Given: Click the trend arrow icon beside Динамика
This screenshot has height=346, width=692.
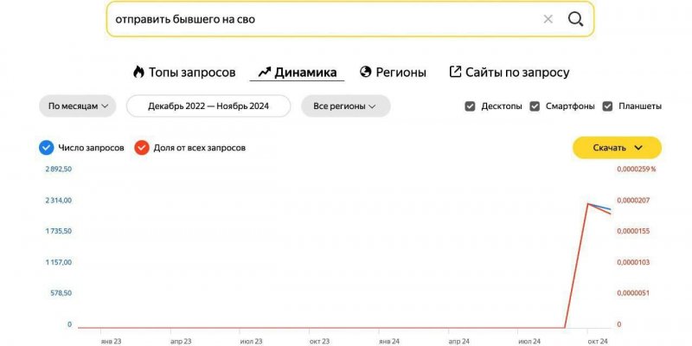Looking at the screenshot, I should [265, 72].
